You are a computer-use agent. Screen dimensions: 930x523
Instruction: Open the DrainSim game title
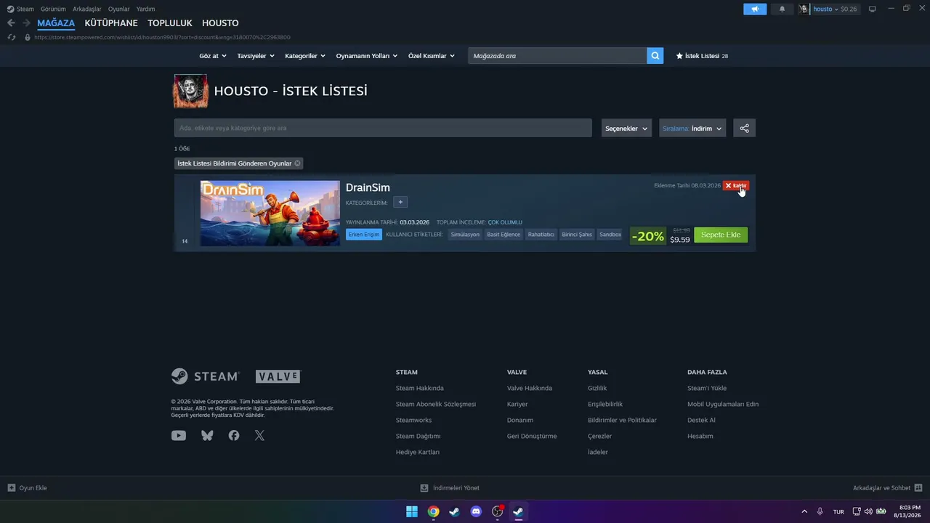click(x=368, y=187)
